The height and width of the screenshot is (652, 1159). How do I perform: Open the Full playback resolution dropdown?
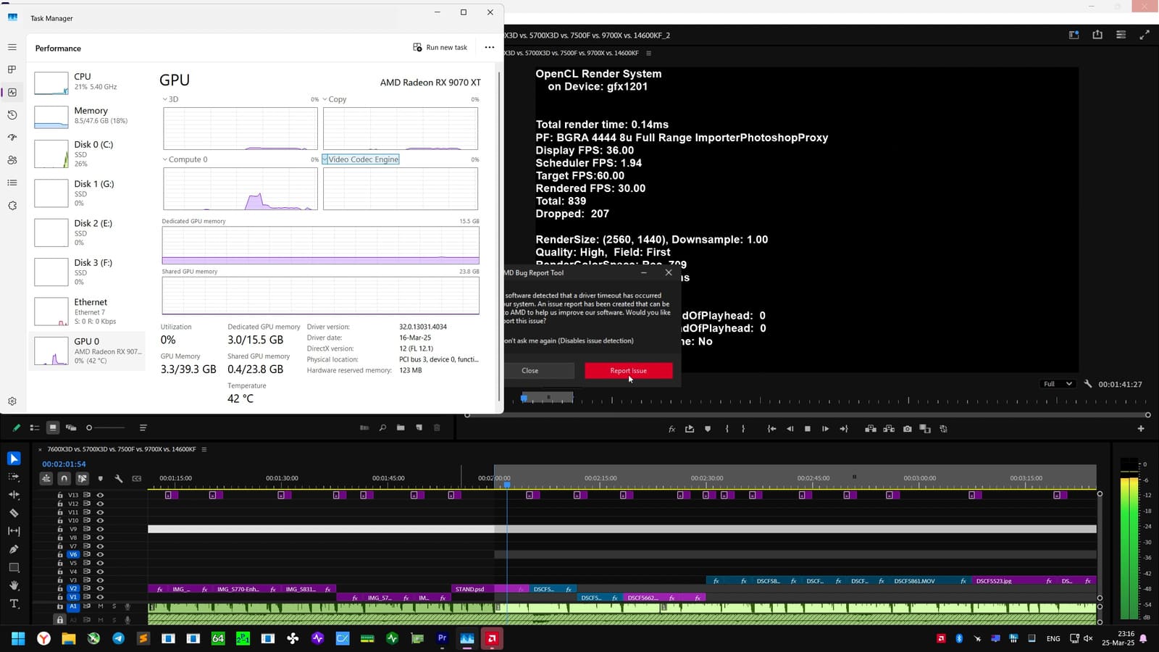coord(1058,384)
